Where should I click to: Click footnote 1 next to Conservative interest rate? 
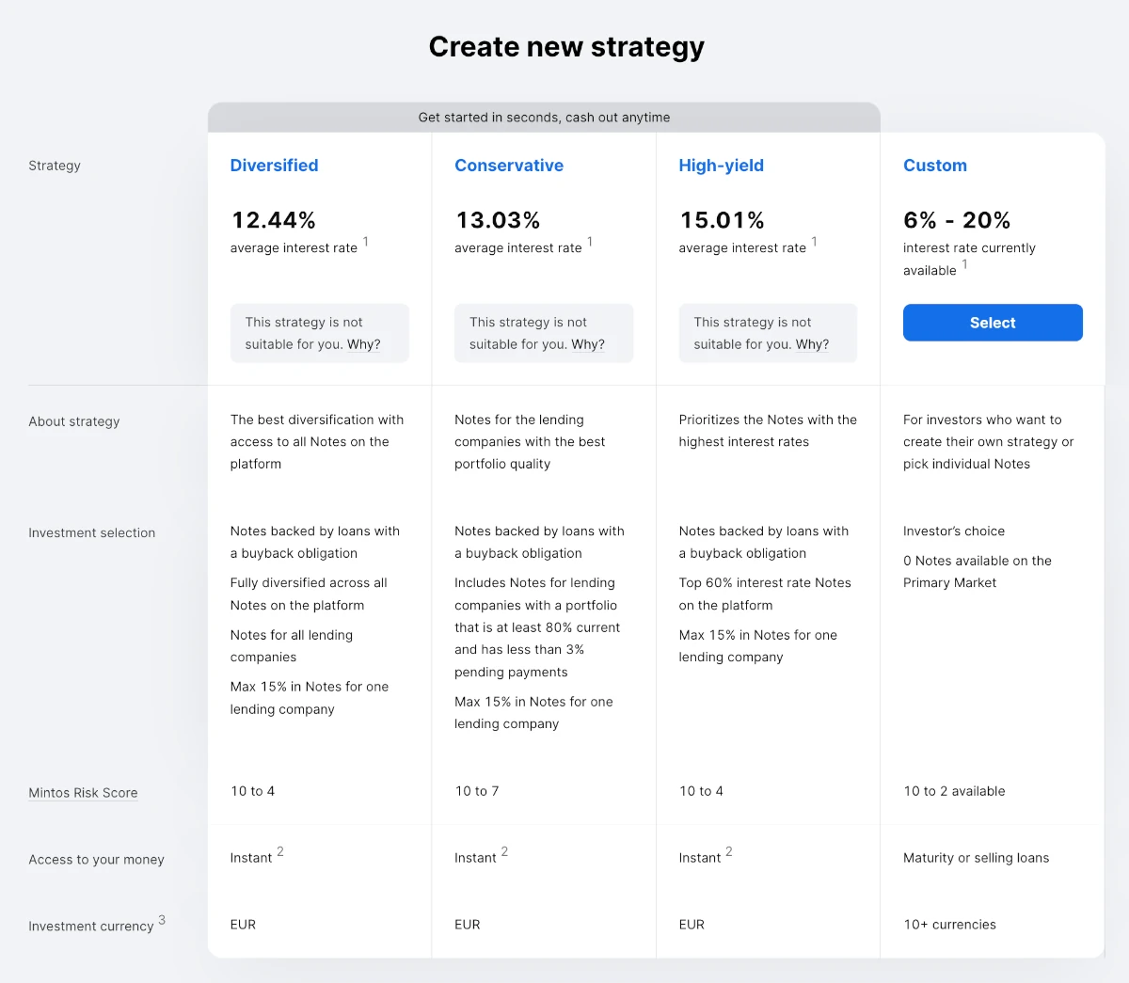coord(590,242)
